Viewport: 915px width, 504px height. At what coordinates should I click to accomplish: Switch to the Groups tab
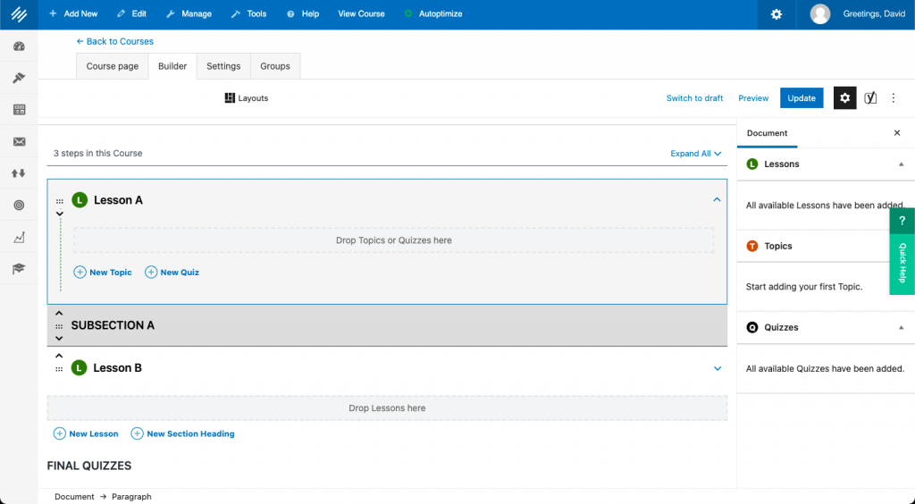click(275, 66)
